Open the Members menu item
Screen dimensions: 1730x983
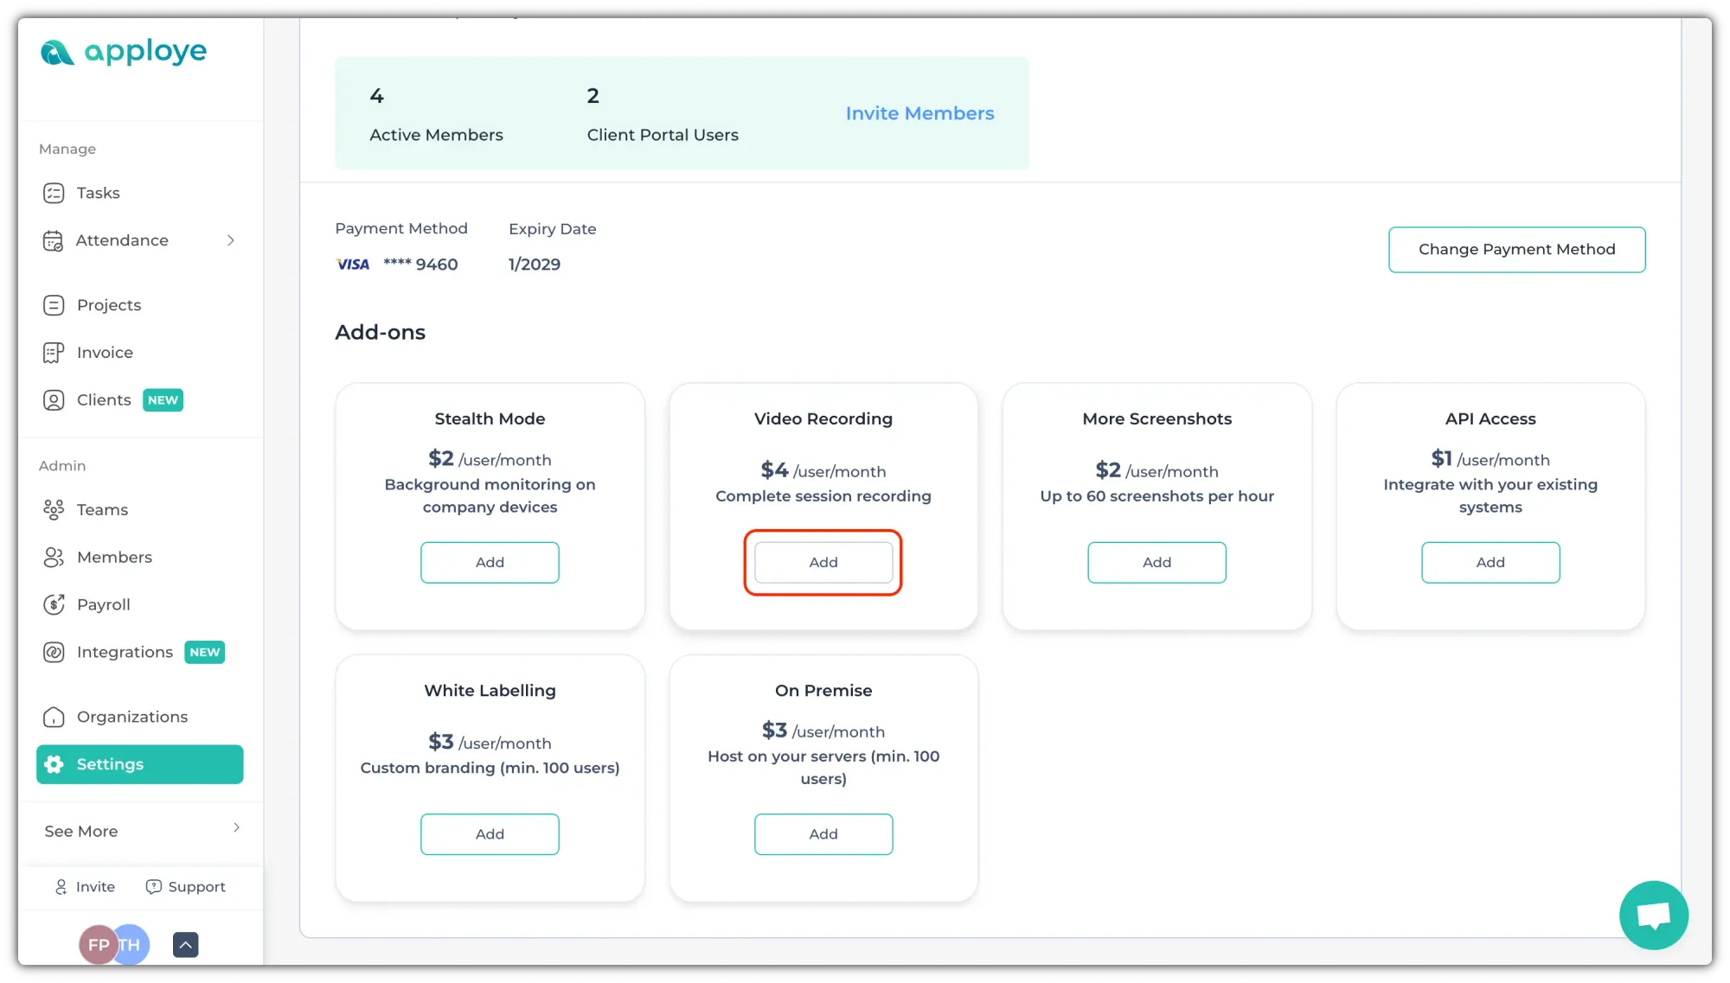[114, 558]
